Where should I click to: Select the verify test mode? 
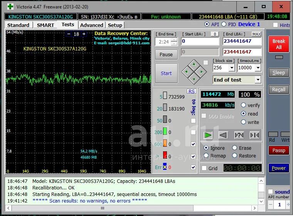(244, 105)
